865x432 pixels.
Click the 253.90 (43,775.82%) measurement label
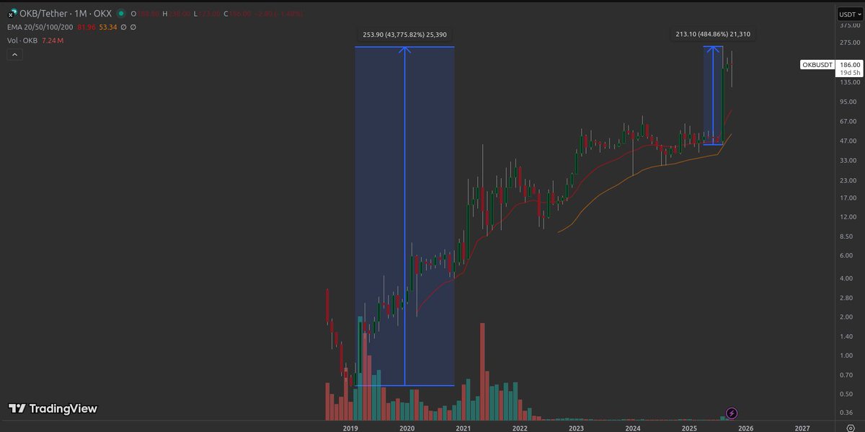click(404, 34)
